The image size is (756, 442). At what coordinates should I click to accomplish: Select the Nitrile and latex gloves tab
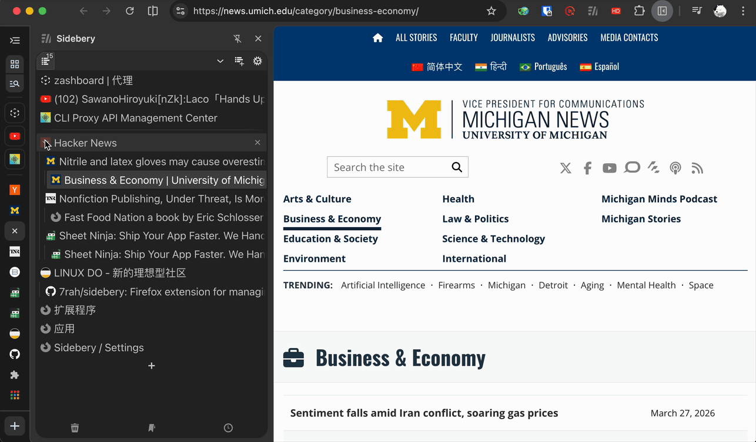coord(154,161)
